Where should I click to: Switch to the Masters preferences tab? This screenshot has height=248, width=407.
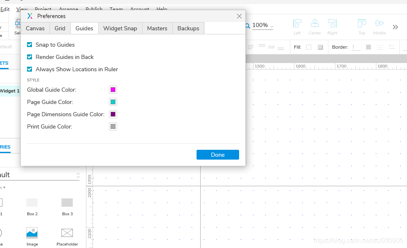157,28
